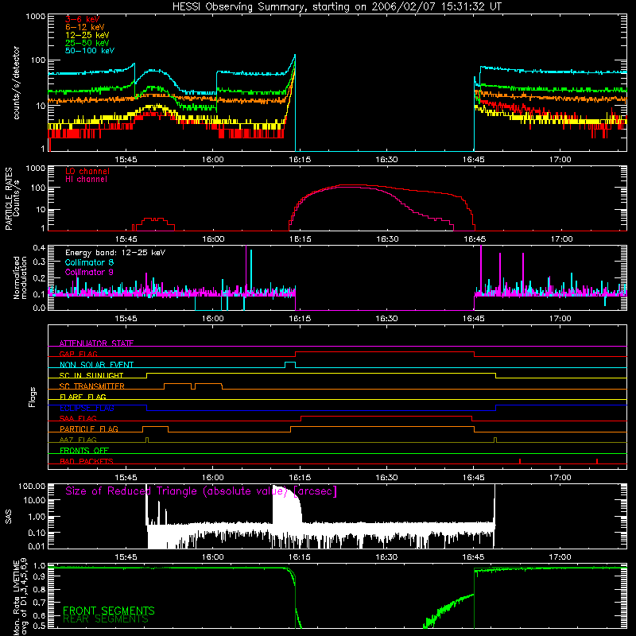Click the 15:45 tick label under the flags panel
Screen dimensions: 636x636
[126, 478]
